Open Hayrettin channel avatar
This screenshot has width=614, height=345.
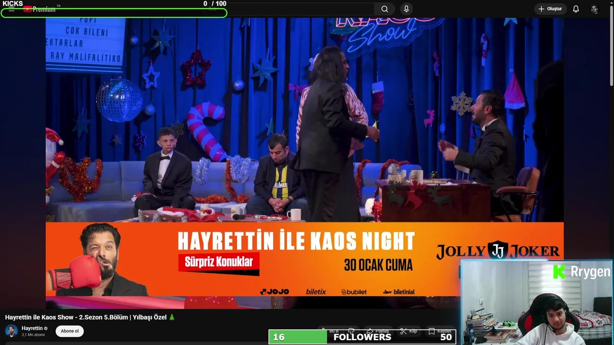[12, 331]
